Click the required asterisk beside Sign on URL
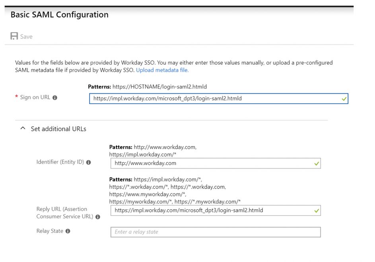 (x=16, y=96)
